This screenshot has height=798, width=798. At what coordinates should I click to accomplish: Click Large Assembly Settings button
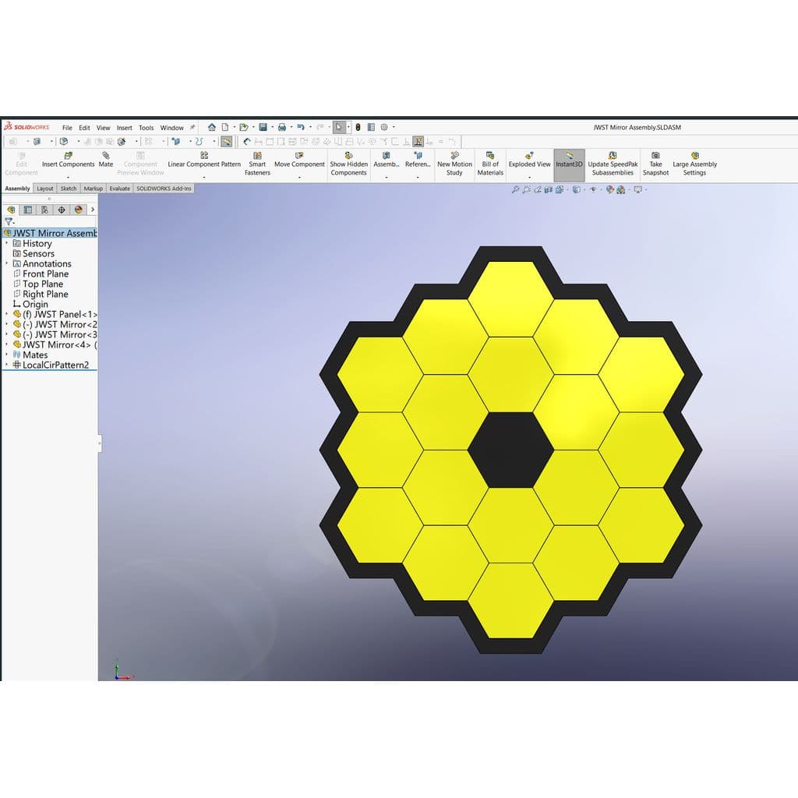pos(694,164)
